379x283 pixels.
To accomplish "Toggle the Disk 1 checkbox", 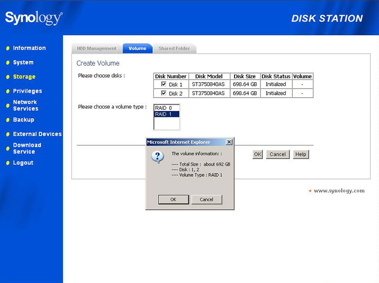I will (163, 84).
